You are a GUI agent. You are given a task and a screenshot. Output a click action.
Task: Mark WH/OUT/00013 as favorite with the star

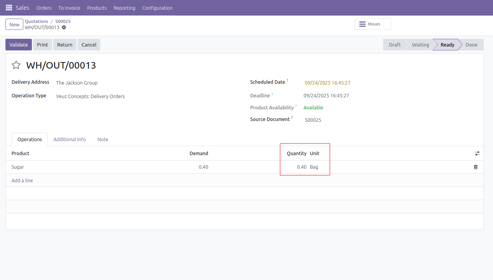click(x=16, y=65)
